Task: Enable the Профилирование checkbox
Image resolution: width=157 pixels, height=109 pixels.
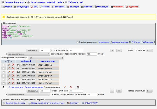Action: tap(77, 42)
